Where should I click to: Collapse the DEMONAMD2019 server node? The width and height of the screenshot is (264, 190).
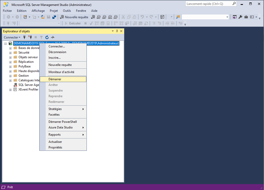click(x=5, y=44)
